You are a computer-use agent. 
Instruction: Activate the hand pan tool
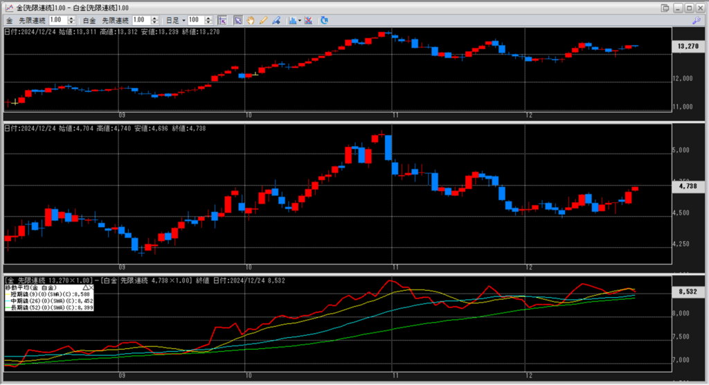[x=251, y=21]
